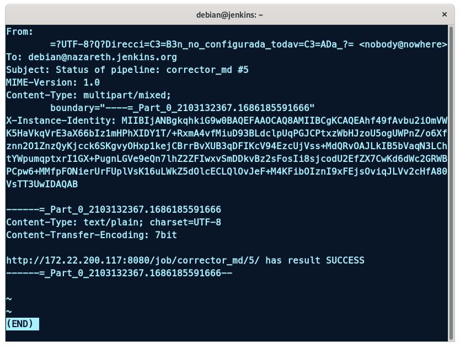Screen dimensions: 460x347
Task: Click the debian@jenkins: ~ title bar
Action: click(229, 15)
